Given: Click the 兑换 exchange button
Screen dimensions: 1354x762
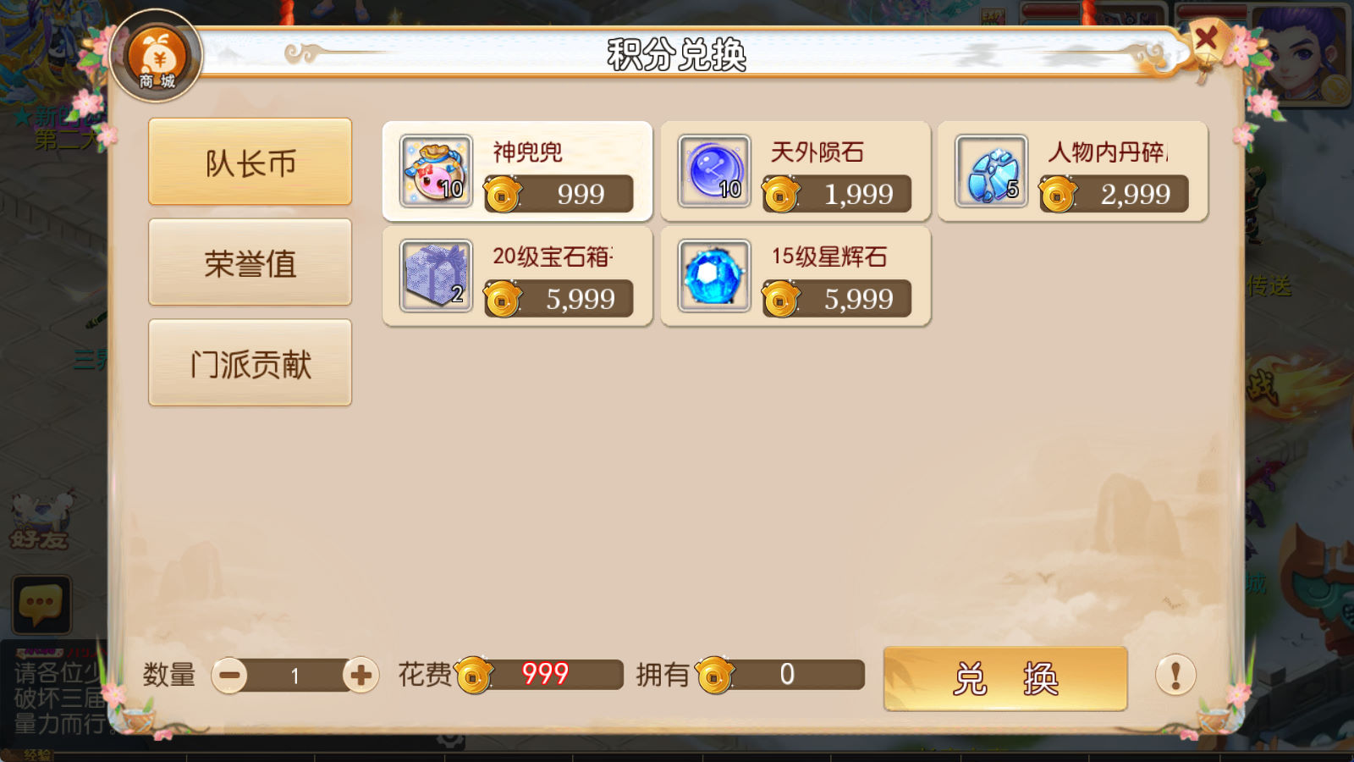Looking at the screenshot, I should pos(1005,679).
